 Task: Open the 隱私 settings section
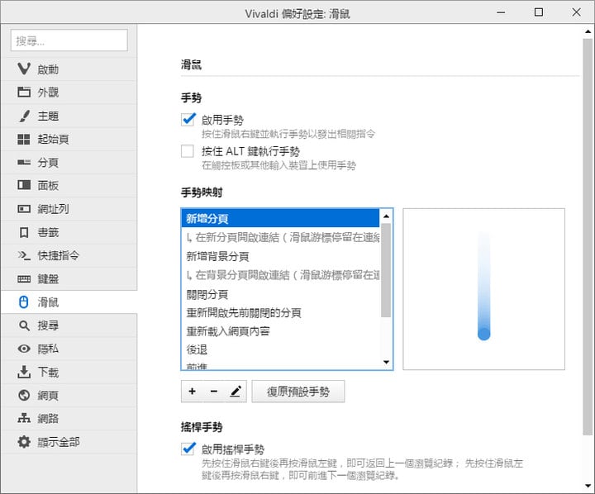[69, 349]
